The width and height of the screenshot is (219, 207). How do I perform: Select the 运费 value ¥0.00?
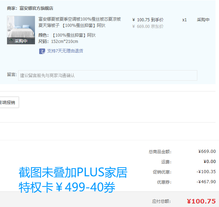click(210, 162)
